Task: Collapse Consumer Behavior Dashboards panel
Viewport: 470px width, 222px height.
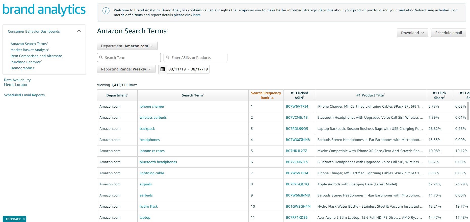Action: point(79,31)
